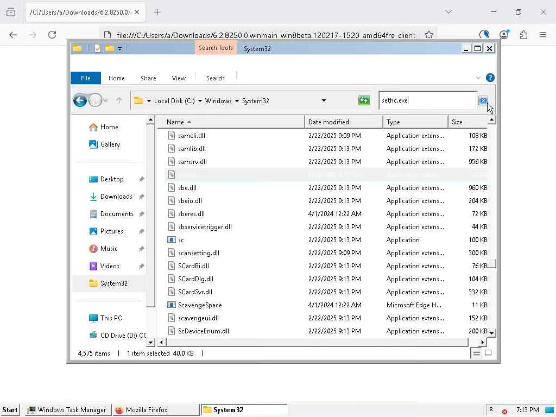Reload the Firefox page
Viewport: 556px width, 417px height.
click(x=52, y=35)
